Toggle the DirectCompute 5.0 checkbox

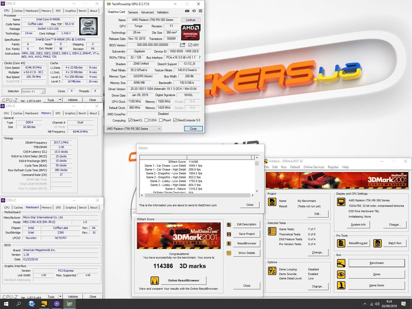(175, 120)
